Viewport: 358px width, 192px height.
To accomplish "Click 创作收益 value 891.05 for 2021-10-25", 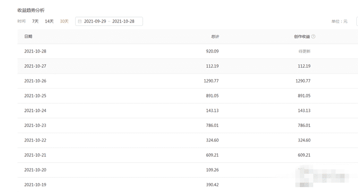I will [x=304, y=96].
